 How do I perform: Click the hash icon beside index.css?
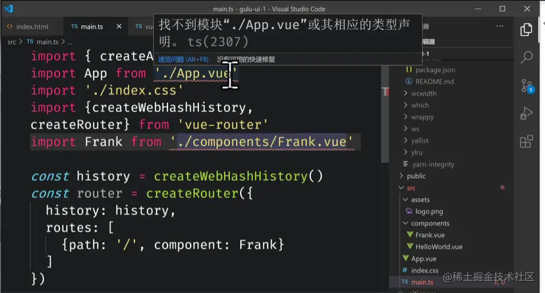[x=404, y=270]
